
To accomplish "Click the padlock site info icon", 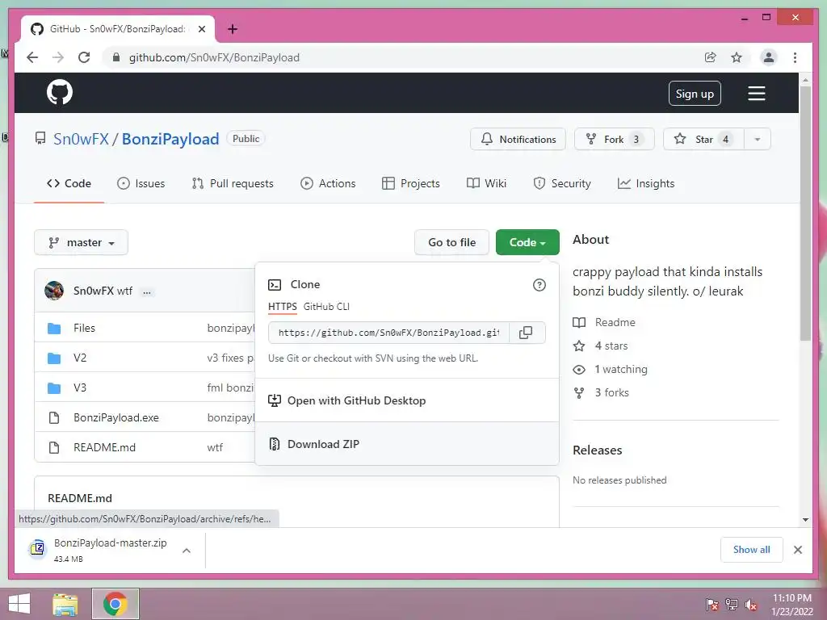I will tap(116, 57).
